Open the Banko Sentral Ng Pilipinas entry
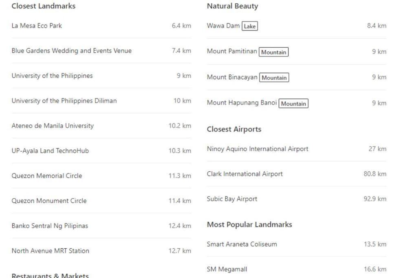The width and height of the screenshot is (401, 278). click(x=101, y=226)
